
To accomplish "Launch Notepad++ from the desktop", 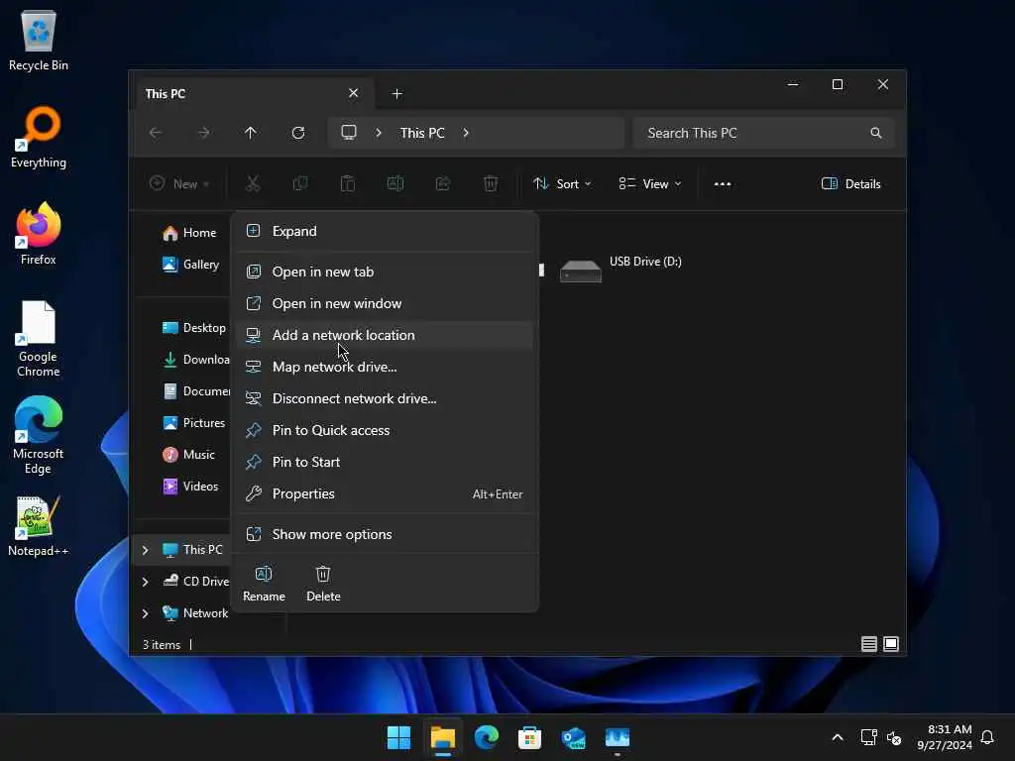I will point(39,525).
